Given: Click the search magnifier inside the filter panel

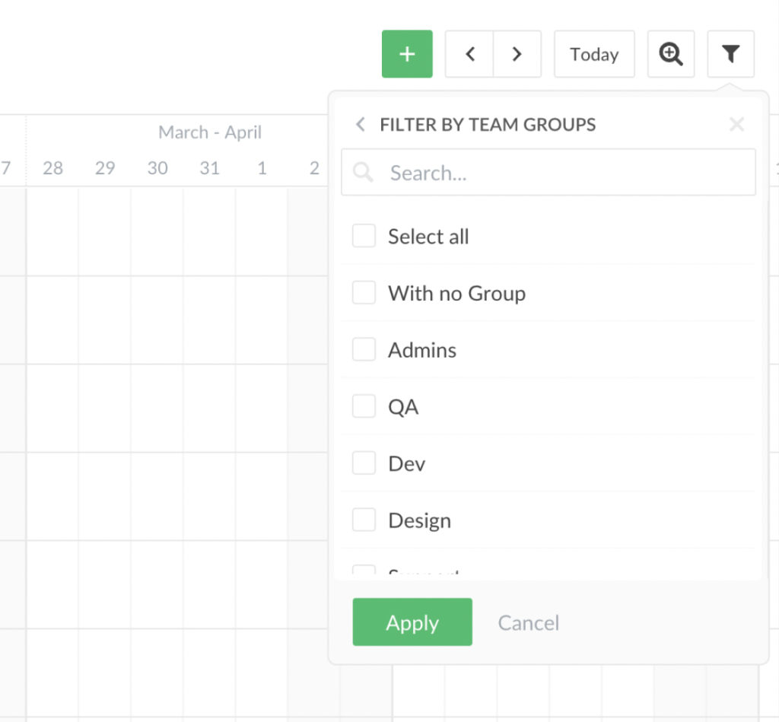Looking at the screenshot, I should pos(363,173).
